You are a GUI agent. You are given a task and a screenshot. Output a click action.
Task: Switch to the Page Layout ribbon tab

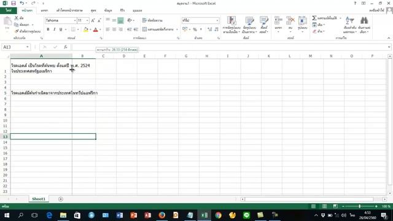click(69, 10)
